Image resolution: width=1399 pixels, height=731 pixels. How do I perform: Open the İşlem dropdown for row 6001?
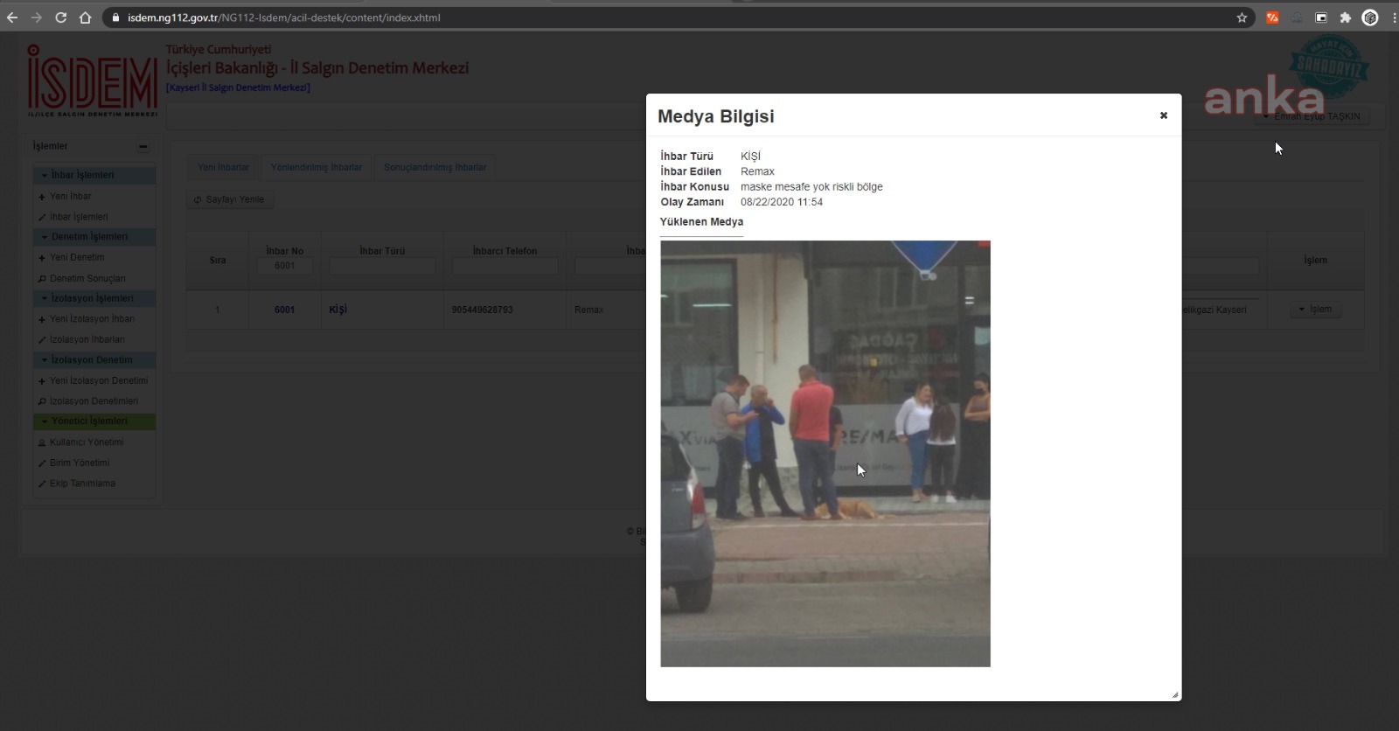[1315, 310]
